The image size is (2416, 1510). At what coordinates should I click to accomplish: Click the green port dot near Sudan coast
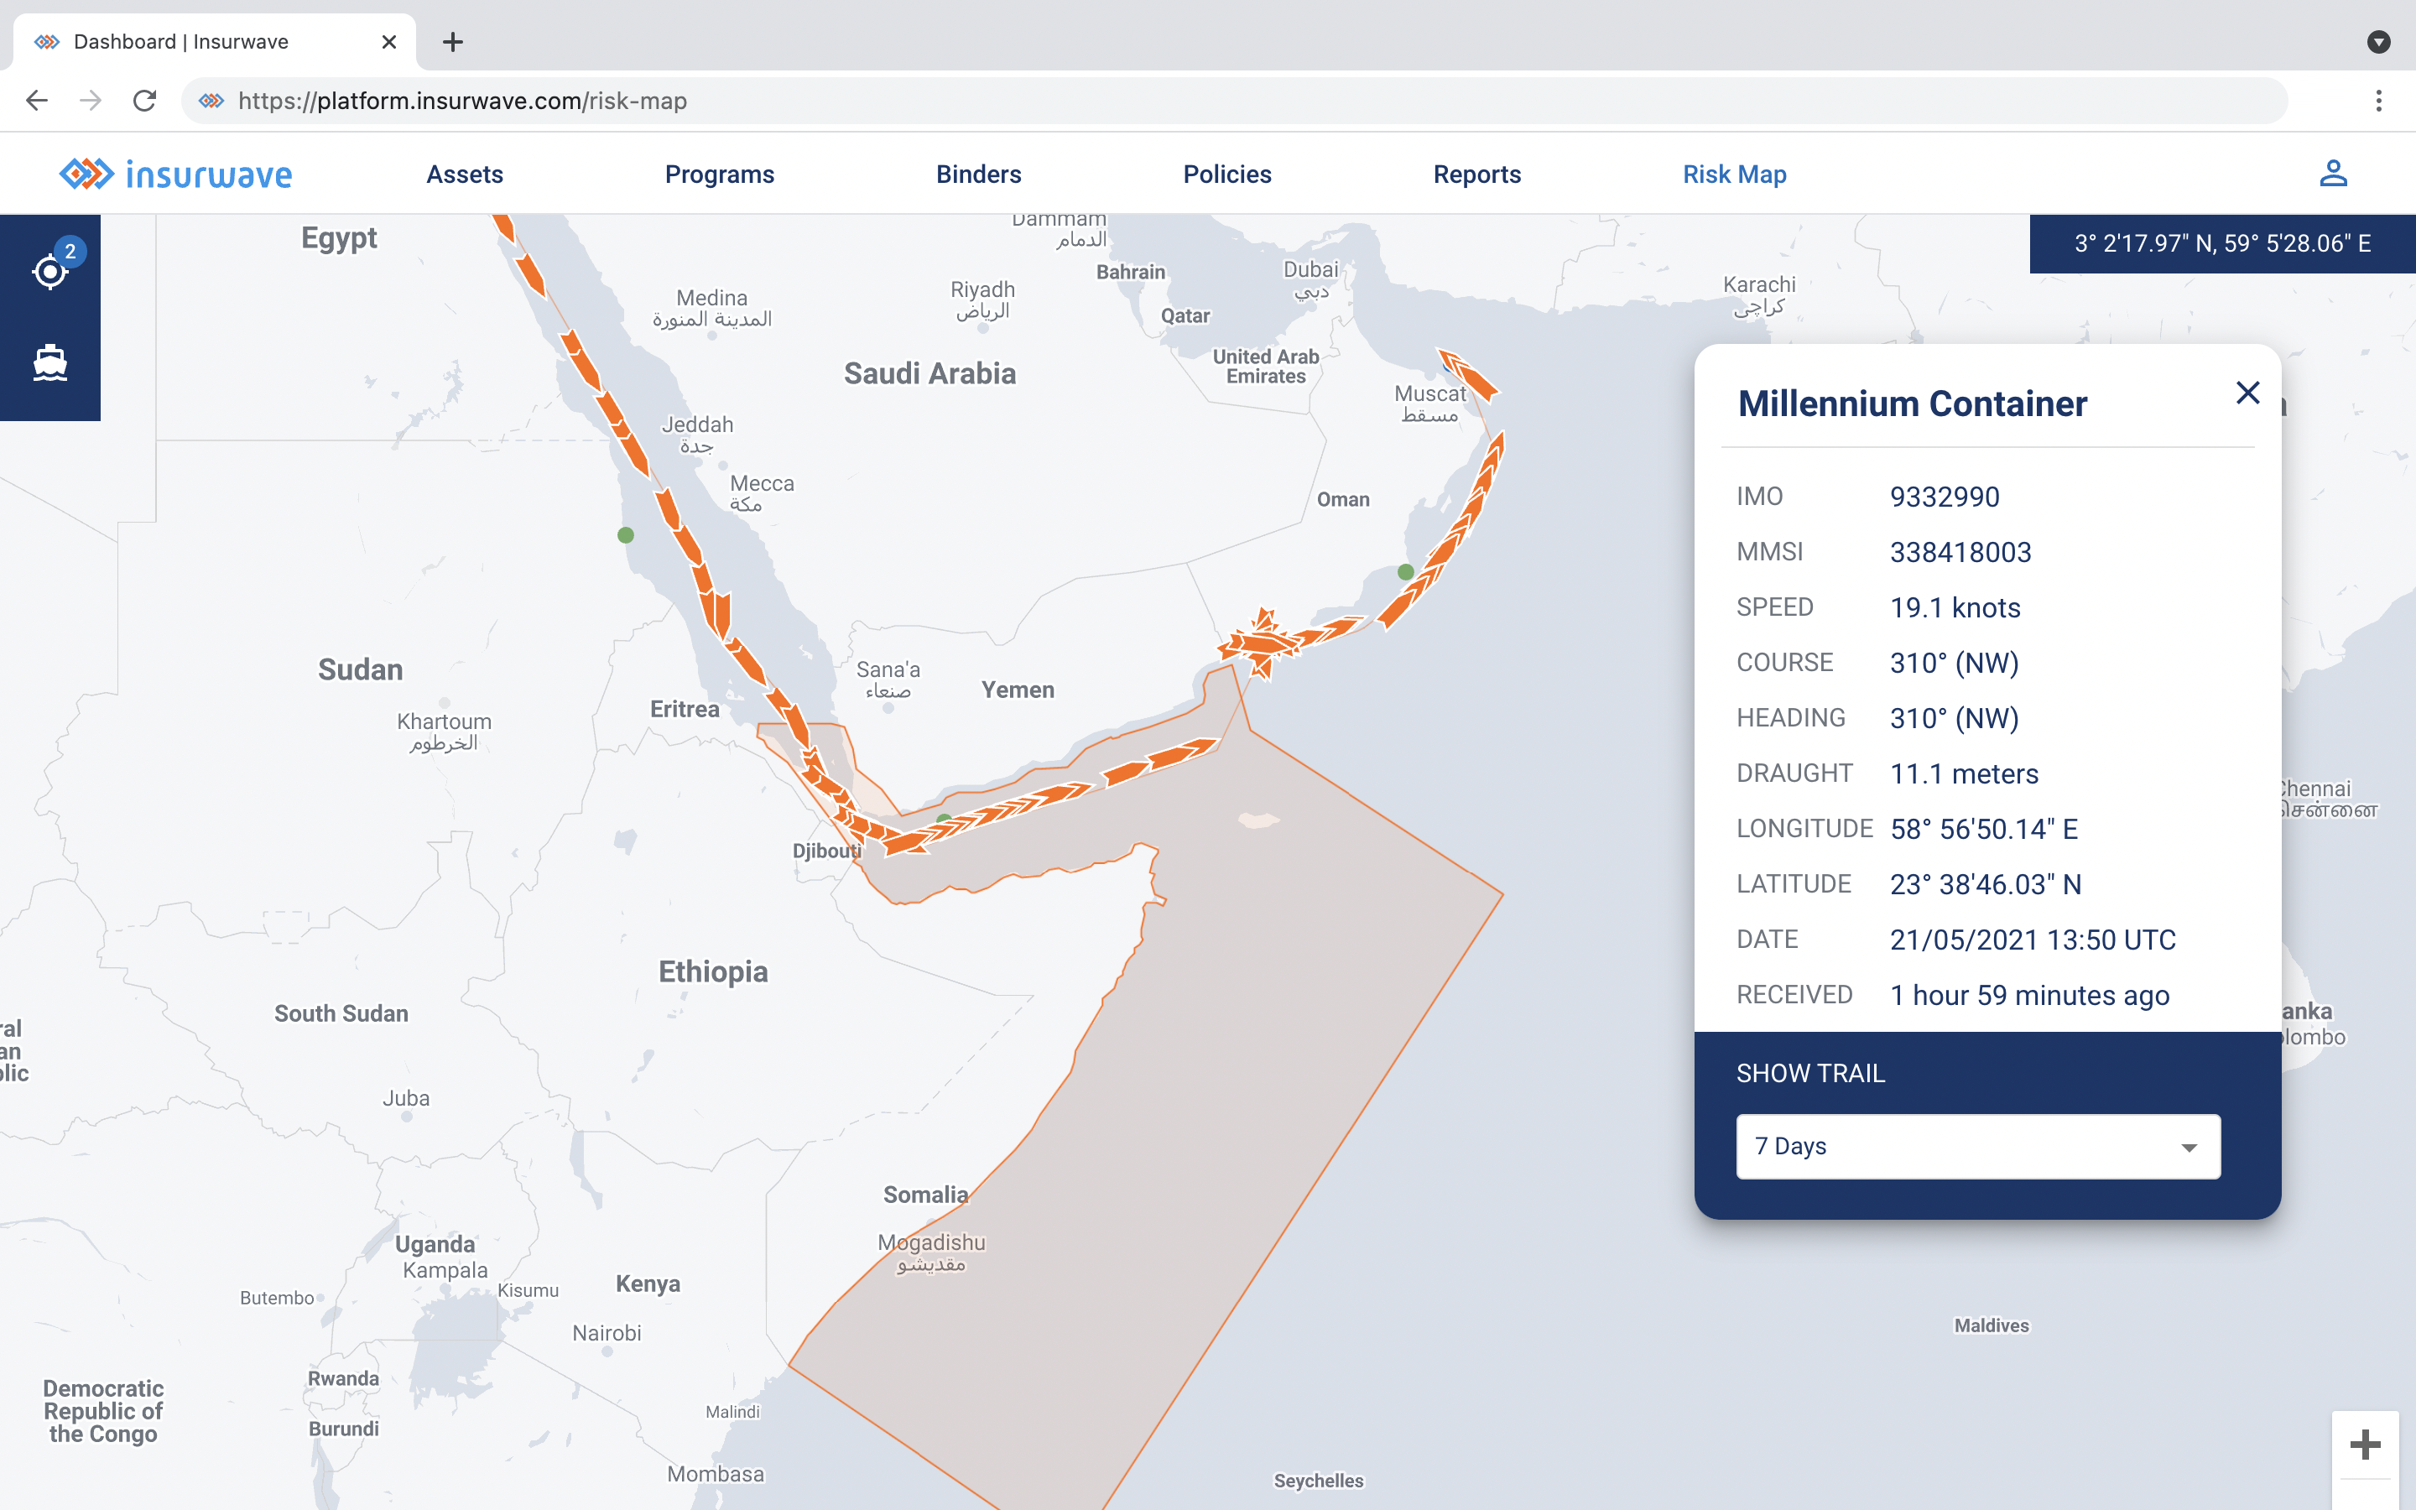point(626,535)
